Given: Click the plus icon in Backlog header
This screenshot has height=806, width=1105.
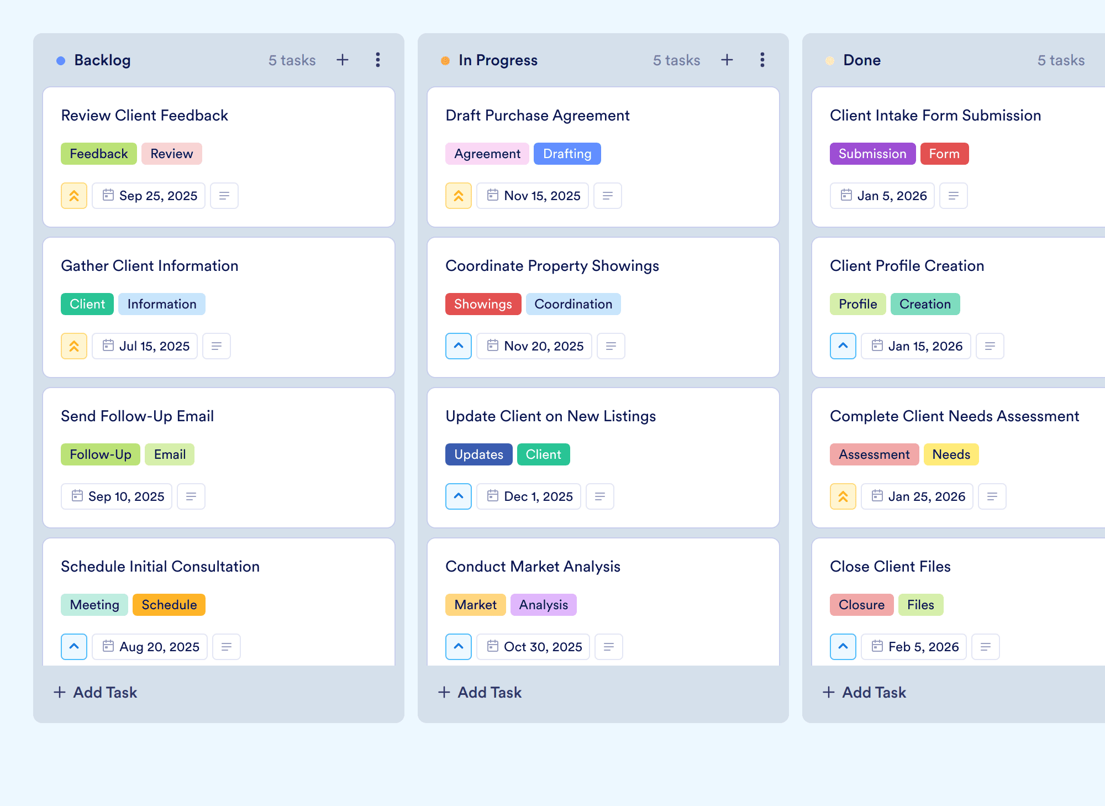Looking at the screenshot, I should pyautogui.click(x=343, y=60).
